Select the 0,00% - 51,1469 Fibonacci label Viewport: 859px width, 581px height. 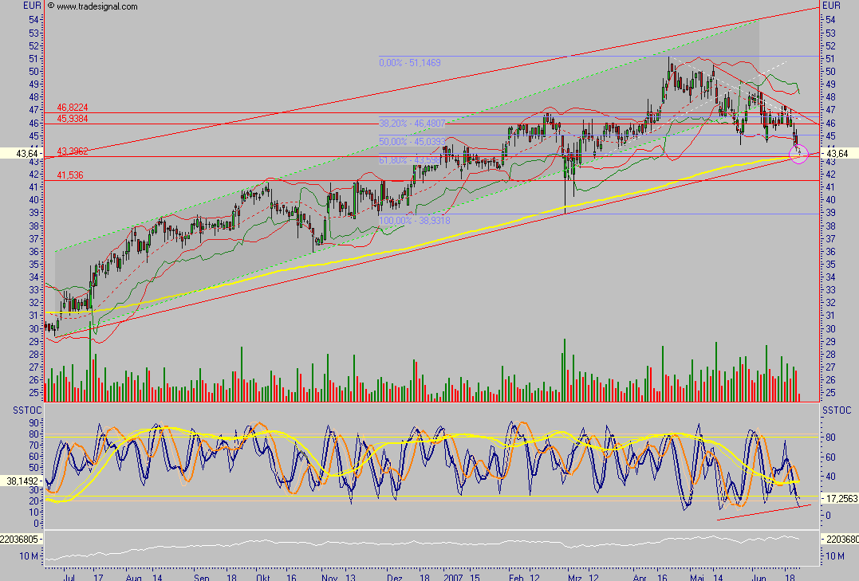tap(408, 61)
